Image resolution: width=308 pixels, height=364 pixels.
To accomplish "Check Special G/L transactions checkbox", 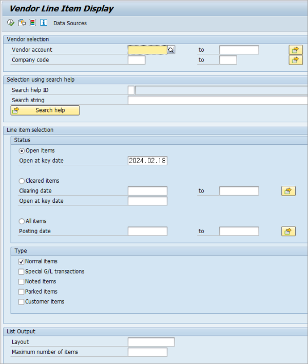I will point(21,272).
